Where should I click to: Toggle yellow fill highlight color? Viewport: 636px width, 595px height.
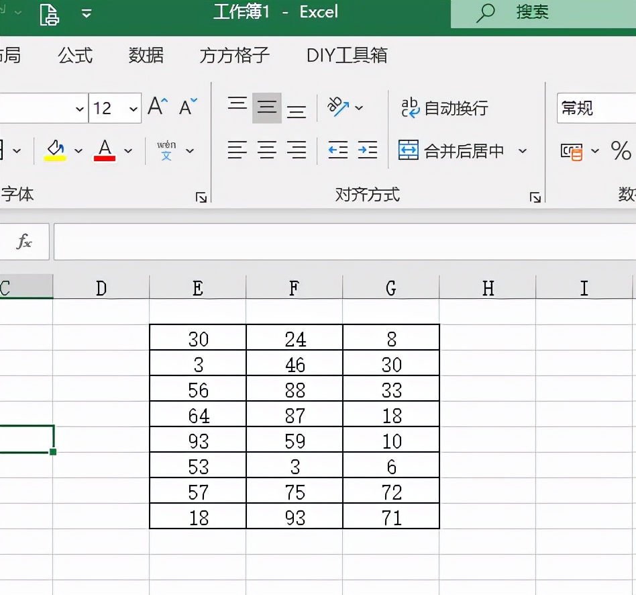tap(57, 149)
